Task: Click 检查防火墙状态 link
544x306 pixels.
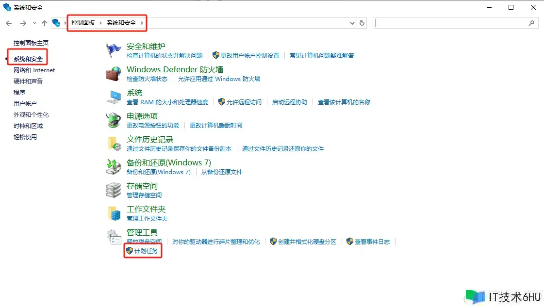Action: tap(147, 79)
